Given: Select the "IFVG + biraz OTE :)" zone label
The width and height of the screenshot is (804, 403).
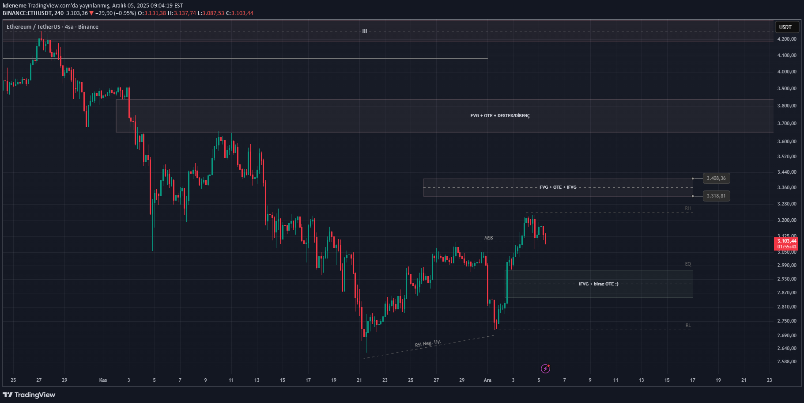Looking at the screenshot, I should (x=598, y=284).
